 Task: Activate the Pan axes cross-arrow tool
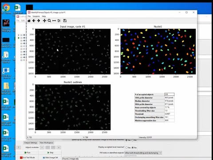pyautogui.click(x=44, y=21)
